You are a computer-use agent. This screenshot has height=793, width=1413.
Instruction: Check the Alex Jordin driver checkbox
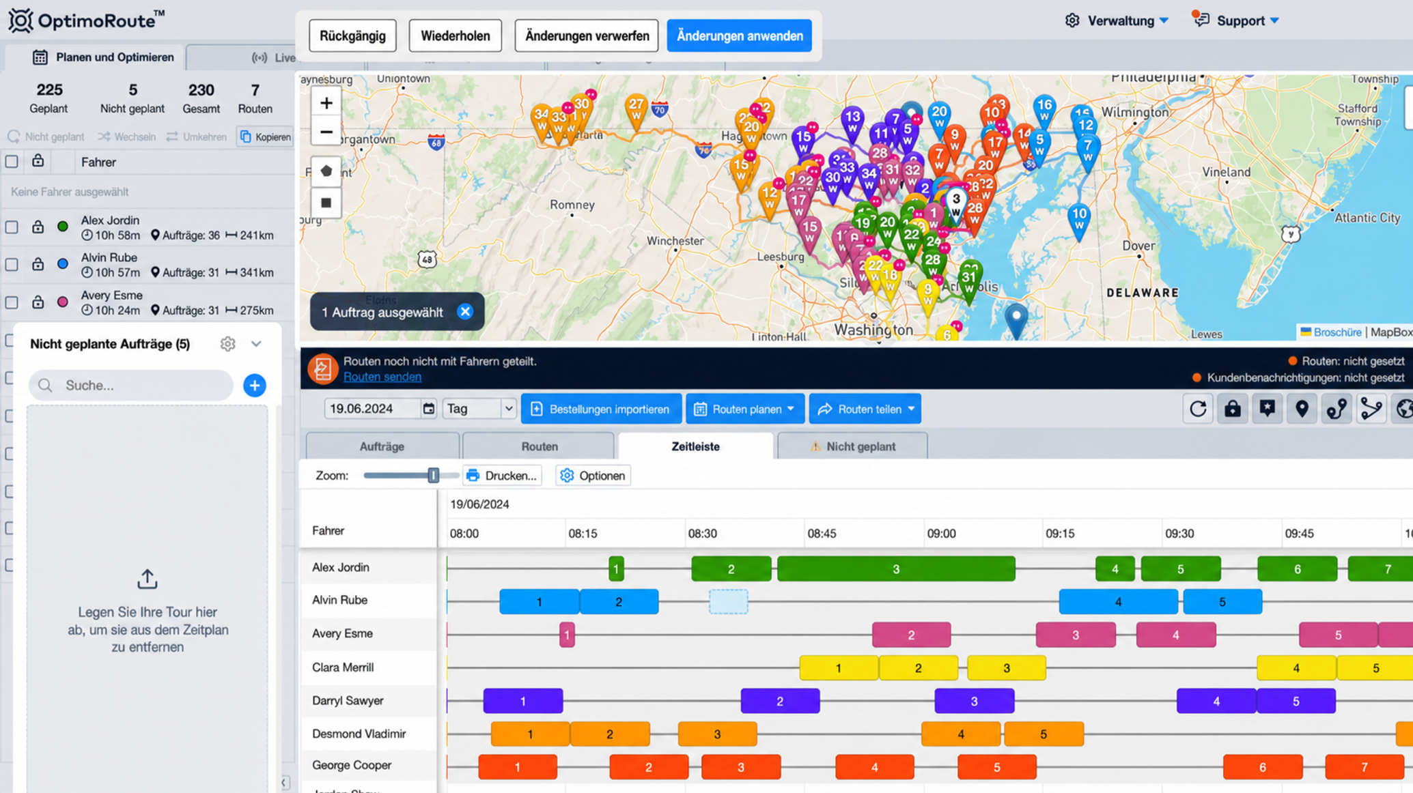(12, 227)
